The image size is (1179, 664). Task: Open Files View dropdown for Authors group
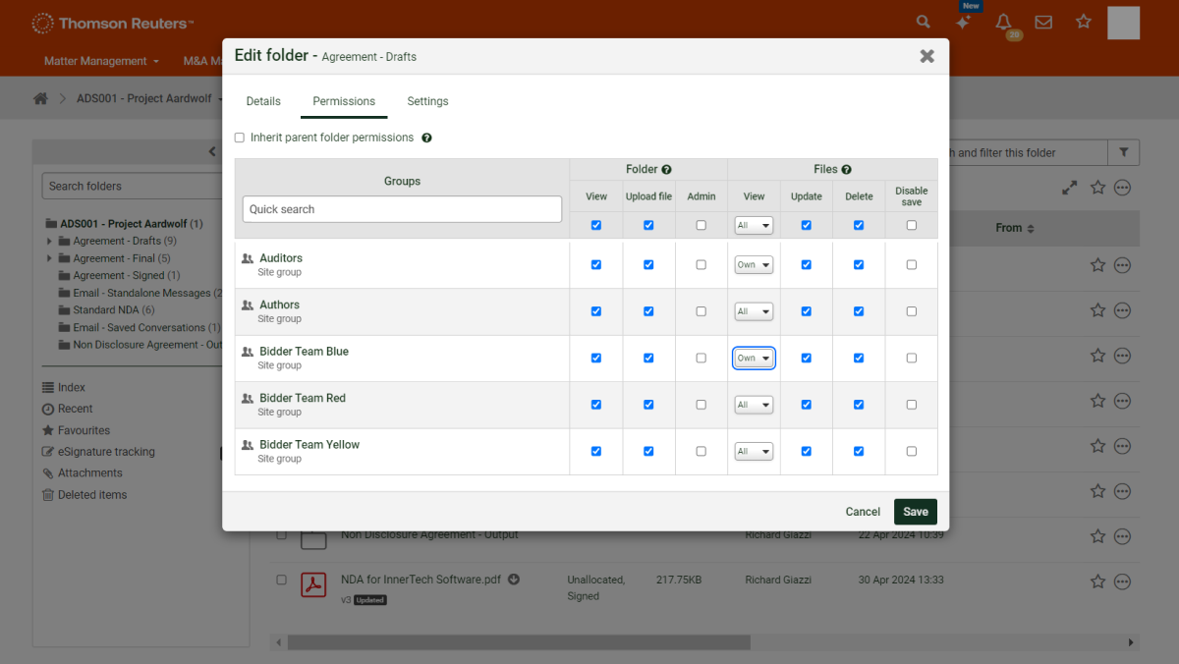754,311
